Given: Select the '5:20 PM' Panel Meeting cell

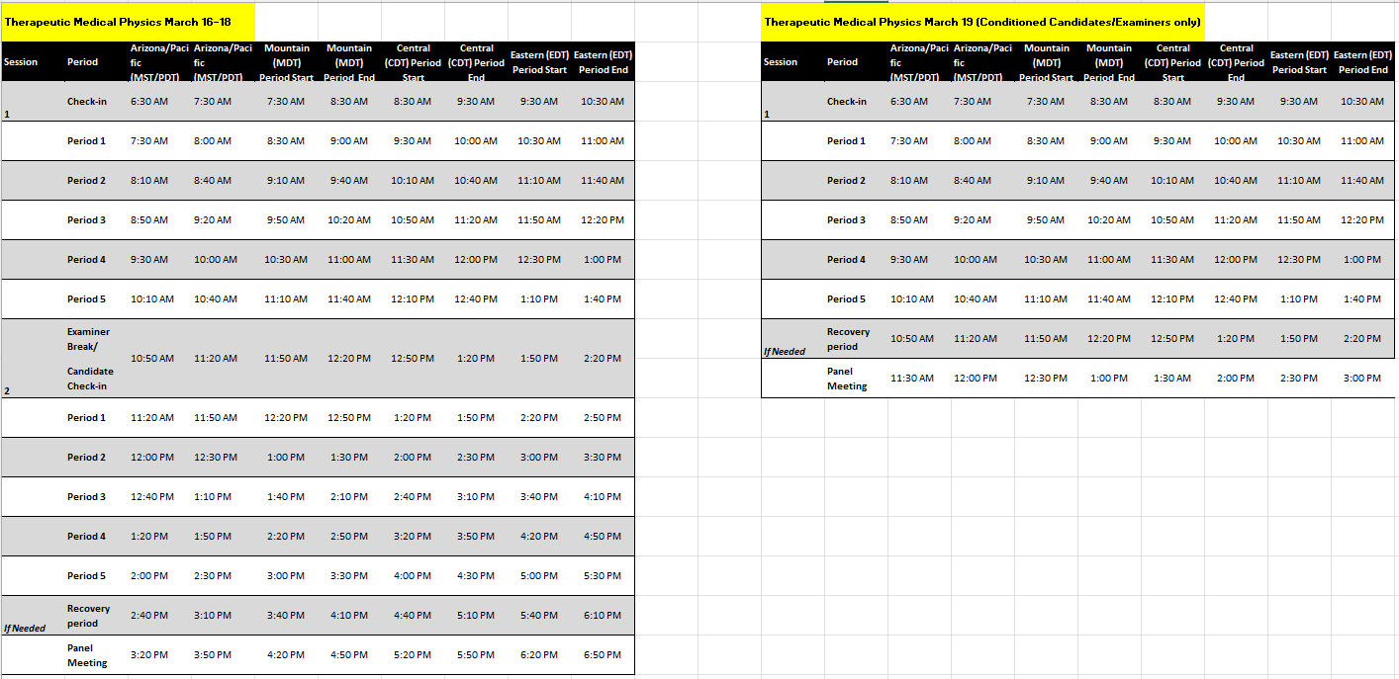Looking at the screenshot, I should tap(413, 655).
